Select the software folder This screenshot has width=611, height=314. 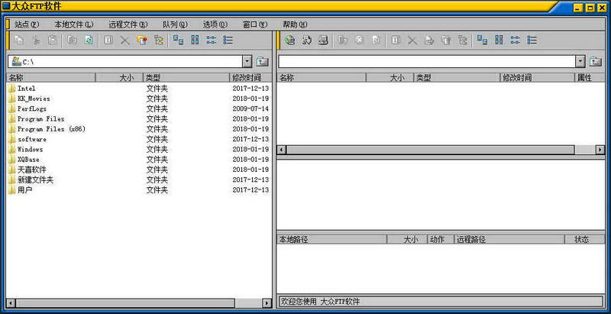point(27,139)
